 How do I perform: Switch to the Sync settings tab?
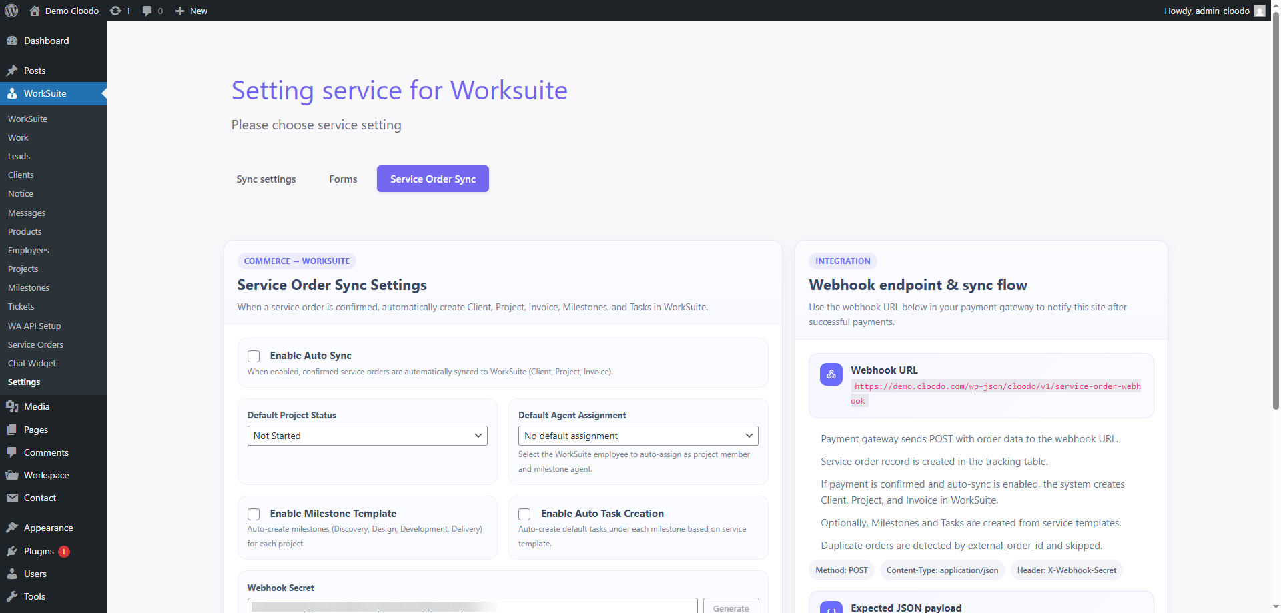(266, 179)
